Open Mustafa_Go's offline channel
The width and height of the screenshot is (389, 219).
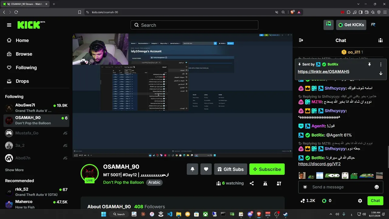tap(36, 133)
